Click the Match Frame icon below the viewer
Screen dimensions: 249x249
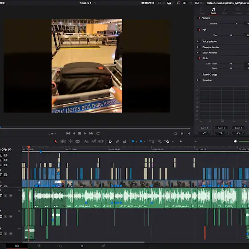[x=175, y=133]
